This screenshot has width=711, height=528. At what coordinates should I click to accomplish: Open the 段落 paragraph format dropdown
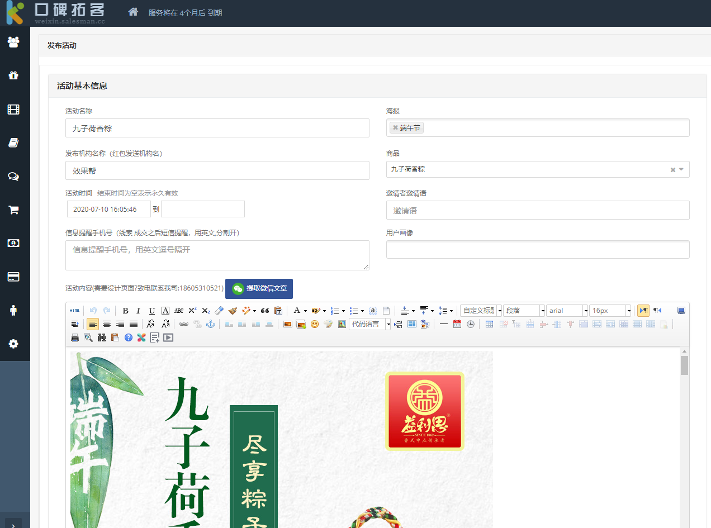[524, 311]
